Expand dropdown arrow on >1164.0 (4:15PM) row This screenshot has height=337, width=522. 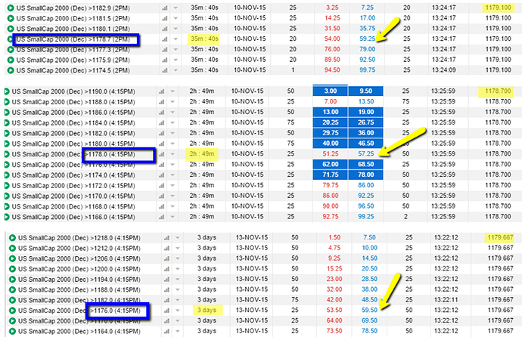click(178, 332)
